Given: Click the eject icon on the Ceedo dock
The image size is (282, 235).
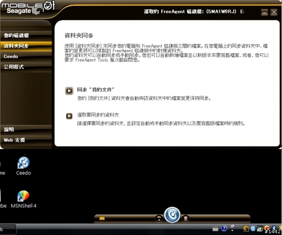Looking at the screenshot, I should [186, 219].
